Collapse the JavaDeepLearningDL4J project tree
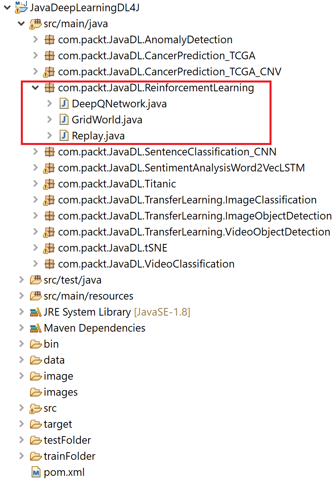 pyautogui.click(x=6, y=8)
